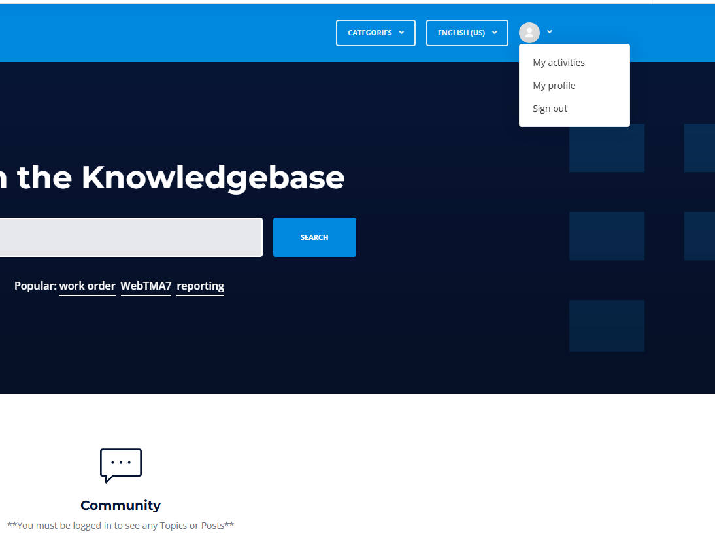Open the Community section heading
715x553 pixels.
pyautogui.click(x=120, y=505)
